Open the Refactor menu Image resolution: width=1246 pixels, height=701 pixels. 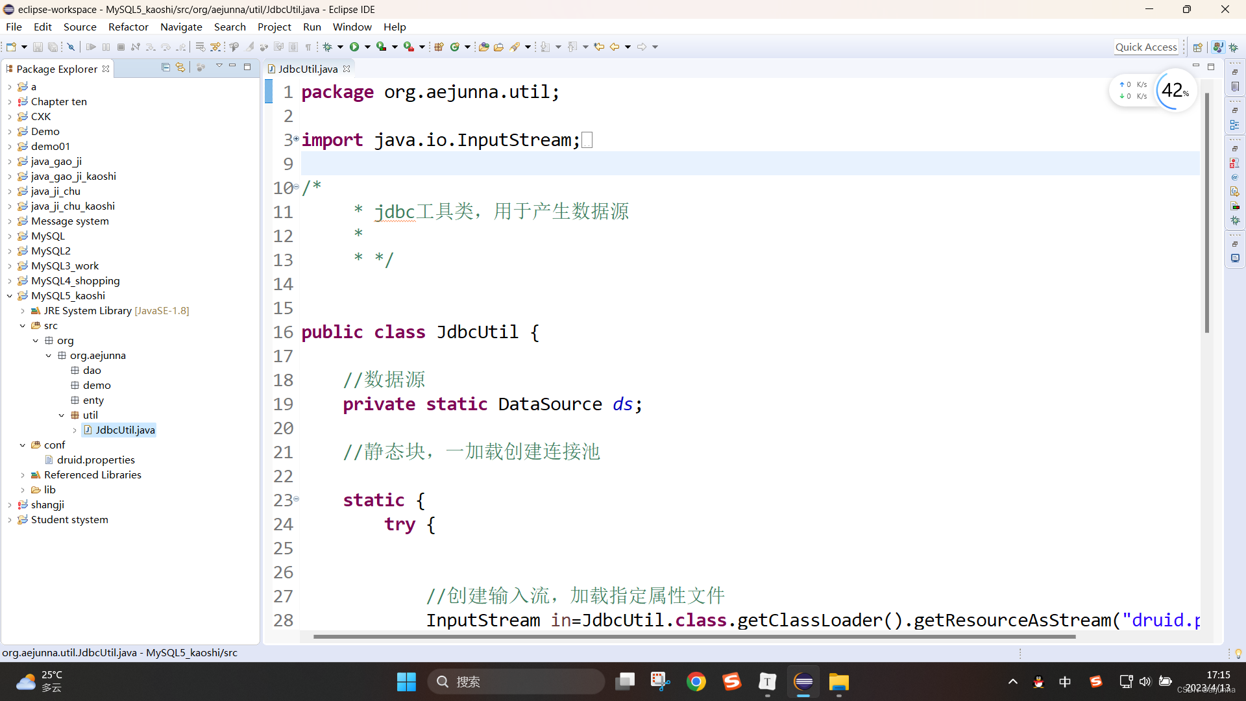coord(128,27)
